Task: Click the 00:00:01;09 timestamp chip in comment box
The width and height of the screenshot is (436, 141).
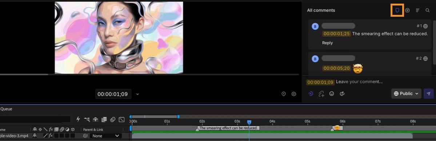Action: pos(320,82)
